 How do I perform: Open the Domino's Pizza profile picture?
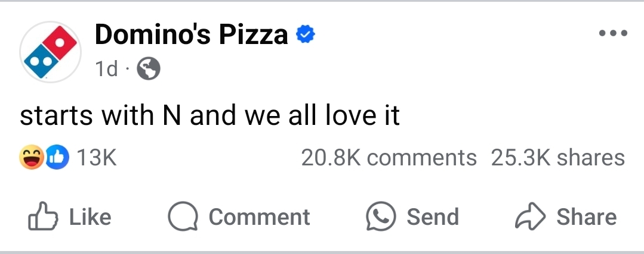pos(50,52)
